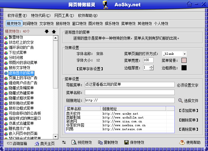Viewport: 208px width, 151px height.
Task: Decrease 边框厚度 with down spinner arrow
Action: (x=151, y=69)
